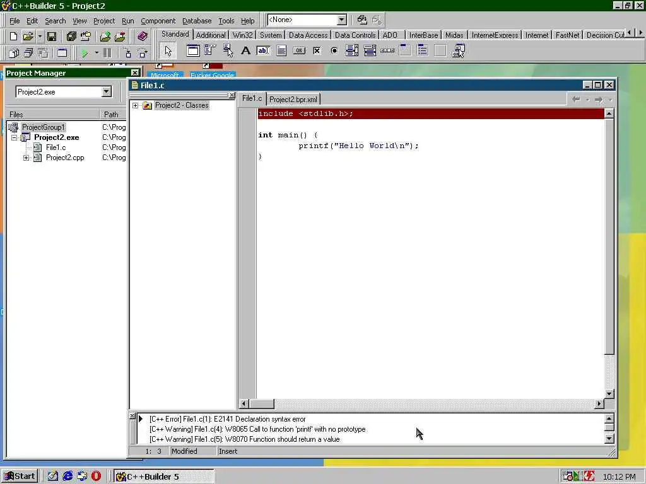Open the File menu

click(15, 21)
